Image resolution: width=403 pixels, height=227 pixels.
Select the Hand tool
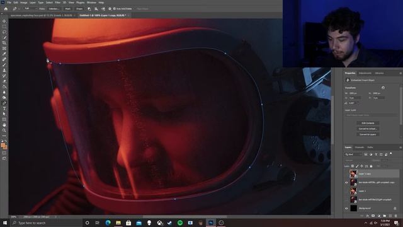coord(4,125)
